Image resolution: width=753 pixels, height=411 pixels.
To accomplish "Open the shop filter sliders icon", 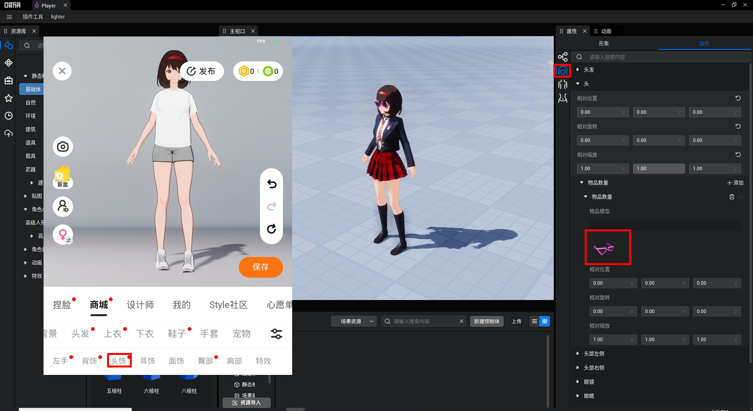I will pos(276,334).
